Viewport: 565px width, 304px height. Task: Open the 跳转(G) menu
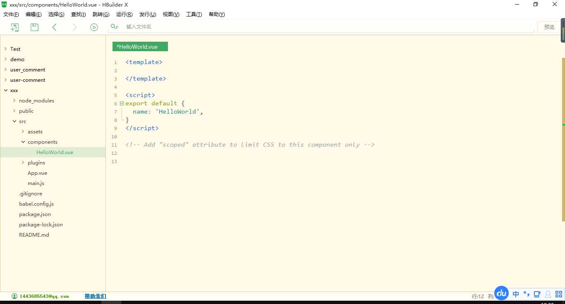[101, 14]
